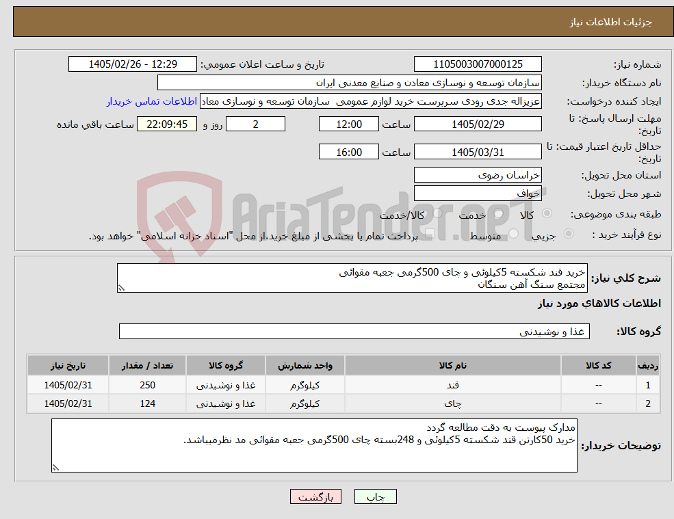Screen dimensions: 674x519
Task: Click the کیلوگرم unit cell in چای row
Action: tap(304, 403)
